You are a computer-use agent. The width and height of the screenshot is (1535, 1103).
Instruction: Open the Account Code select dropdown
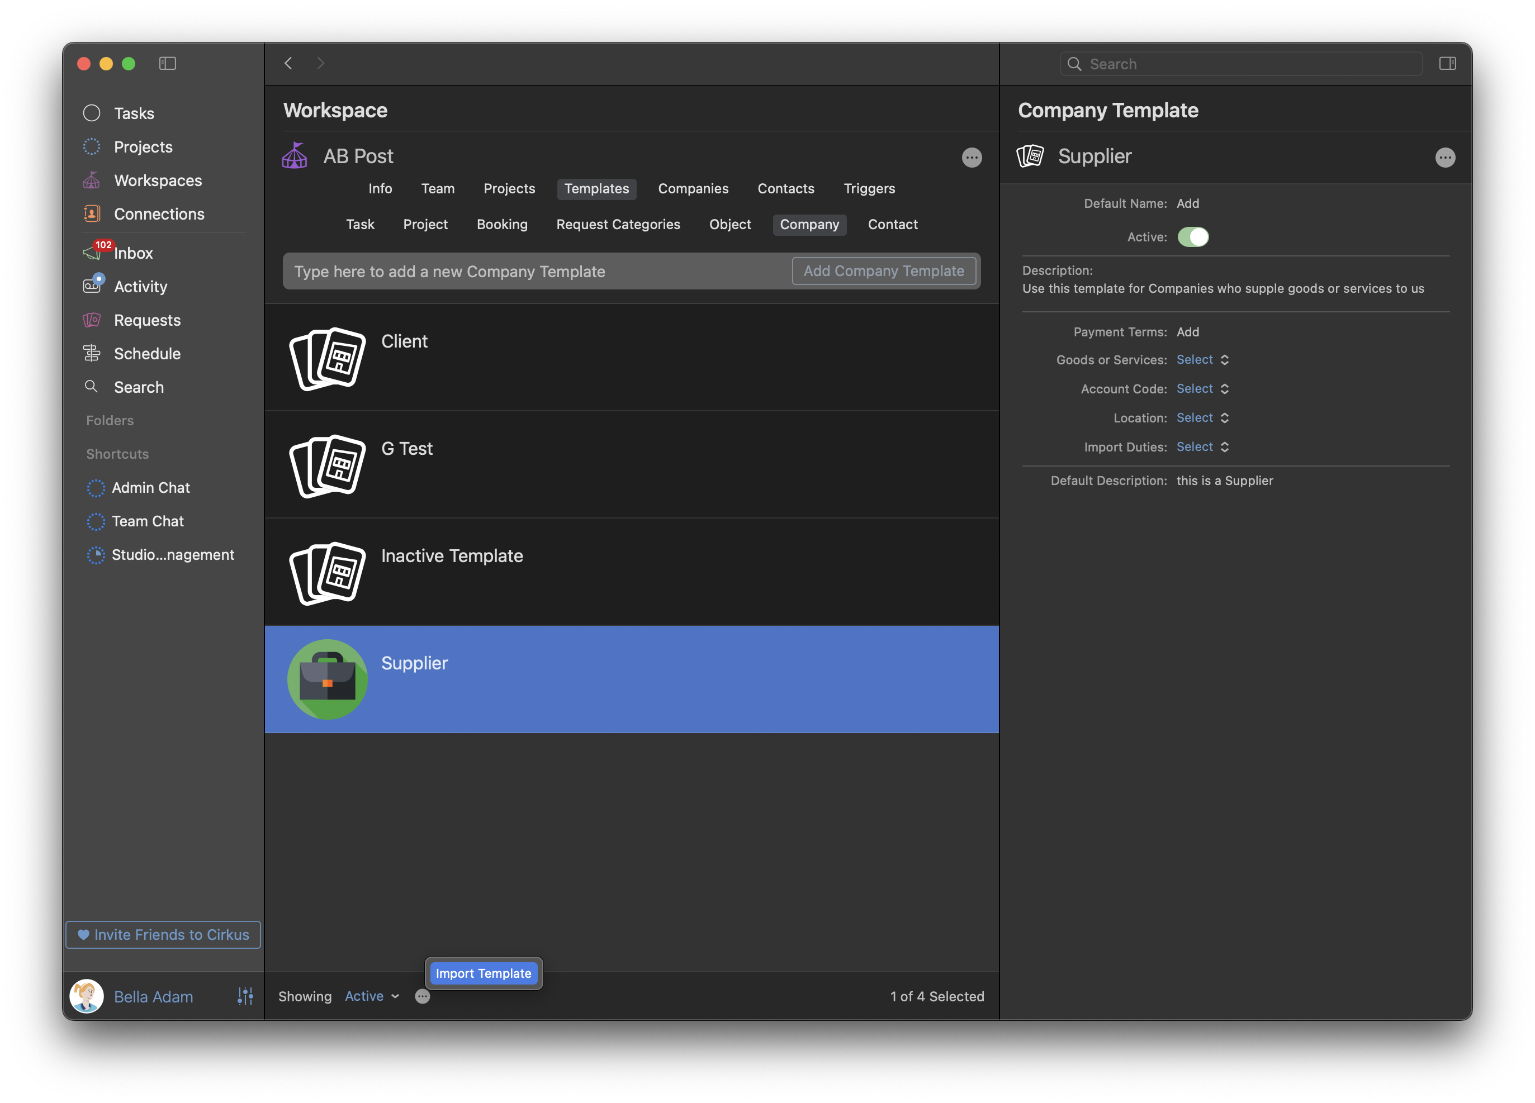(1202, 388)
